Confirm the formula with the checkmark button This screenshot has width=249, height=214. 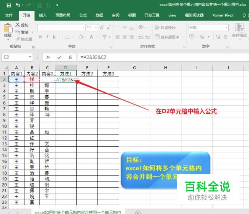[59, 57]
